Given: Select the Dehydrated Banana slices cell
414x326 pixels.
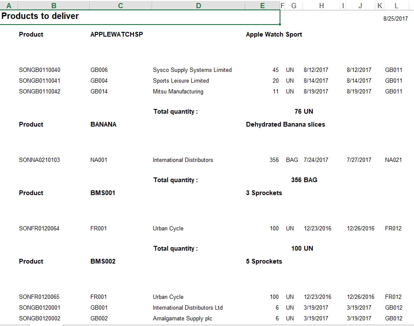Looking at the screenshot, I should tap(285, 124).
